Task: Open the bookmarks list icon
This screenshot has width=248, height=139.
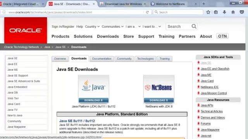Action: (x=216, y=12)
